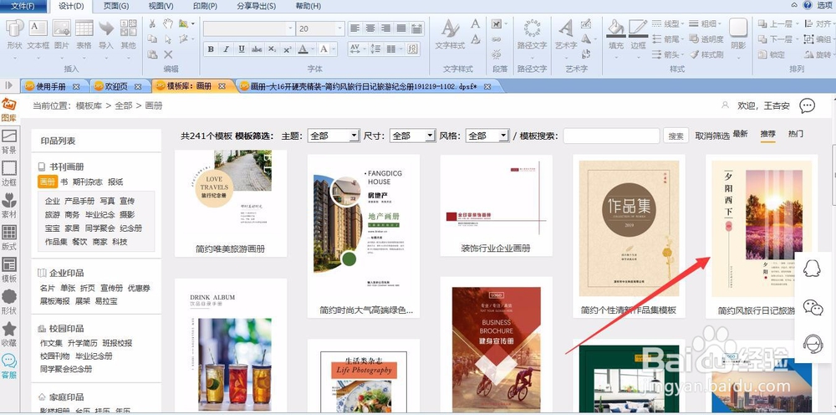
Task: Insert a shape with the 形状 tool
Action: pos(15,33)
